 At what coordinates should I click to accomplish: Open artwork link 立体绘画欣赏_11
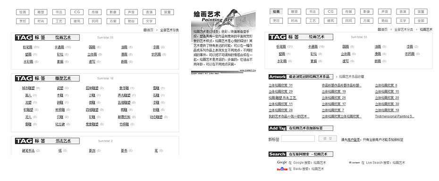click(x=280, y=104)
